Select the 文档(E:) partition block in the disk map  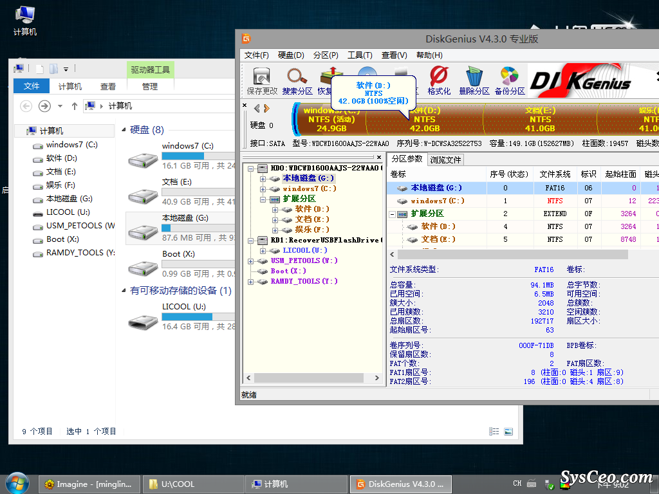[x=540, y=119]
